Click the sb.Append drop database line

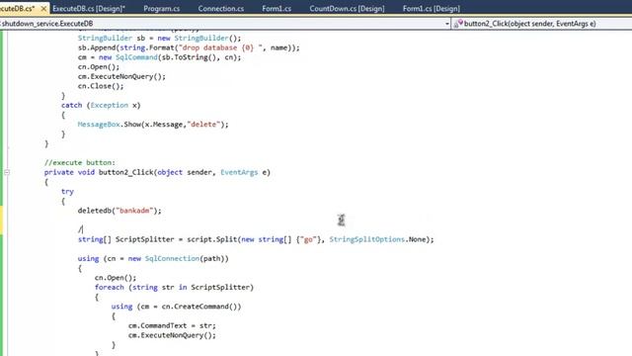coord(189,47)
